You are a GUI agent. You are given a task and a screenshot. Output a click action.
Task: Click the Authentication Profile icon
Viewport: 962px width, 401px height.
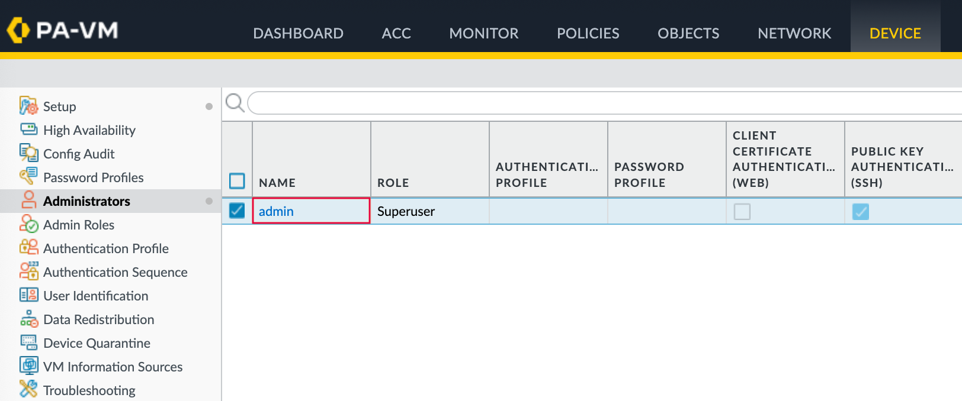[28, 248]
